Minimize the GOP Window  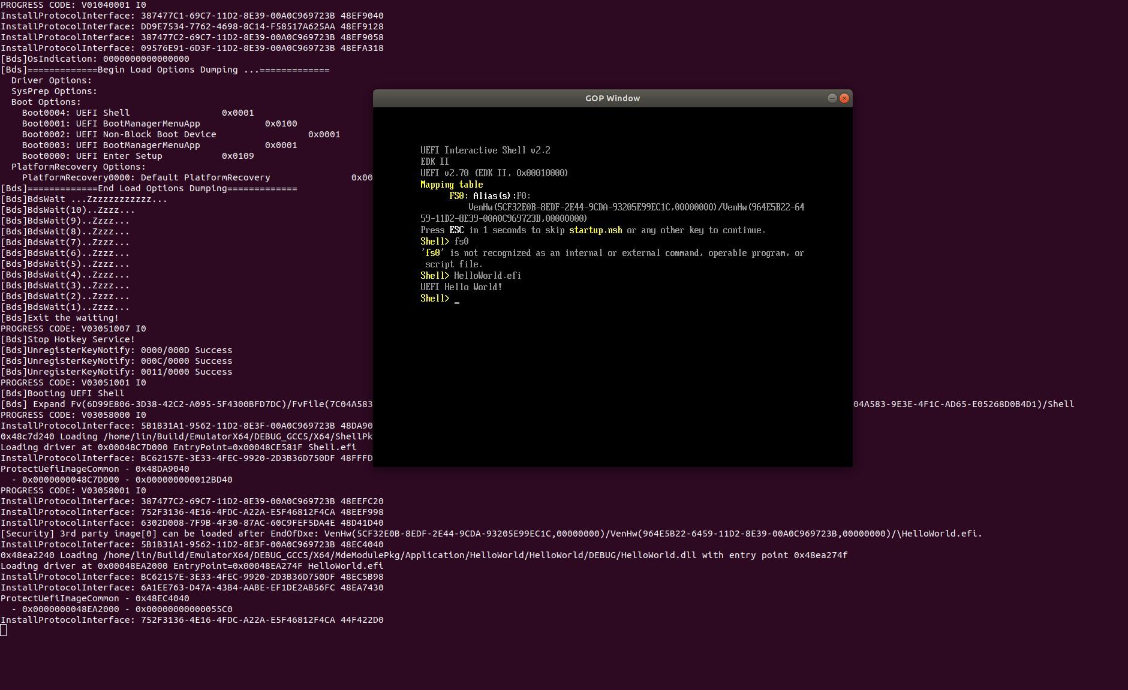click(x=833, y=98)
